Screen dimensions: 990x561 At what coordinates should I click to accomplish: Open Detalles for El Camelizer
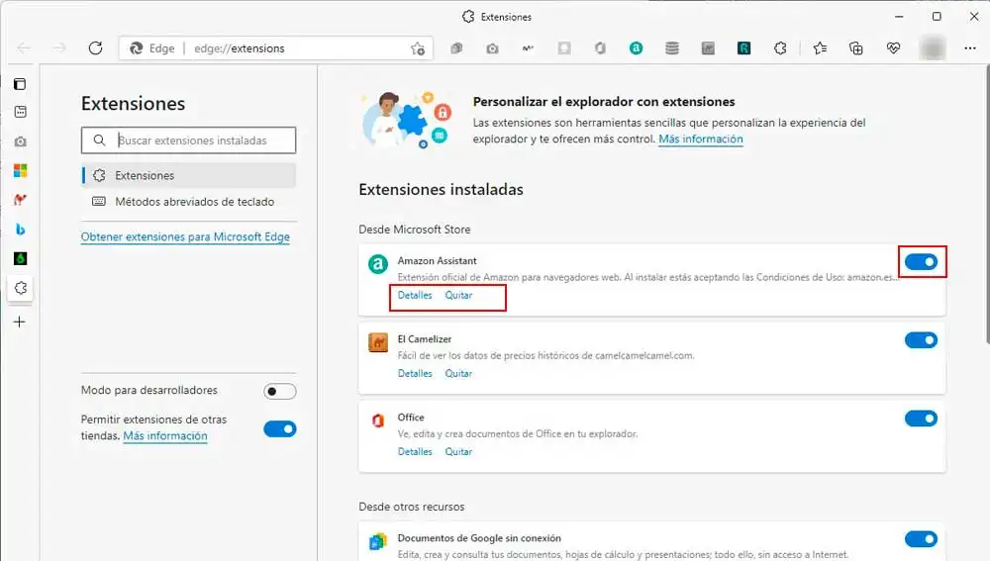(x=415, y=373)
